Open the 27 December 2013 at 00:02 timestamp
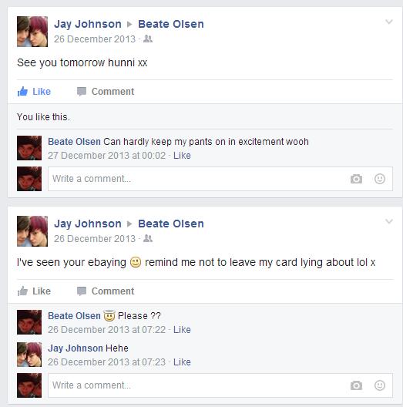This screenshot has width=403, height=407. (x=106, y=156)
